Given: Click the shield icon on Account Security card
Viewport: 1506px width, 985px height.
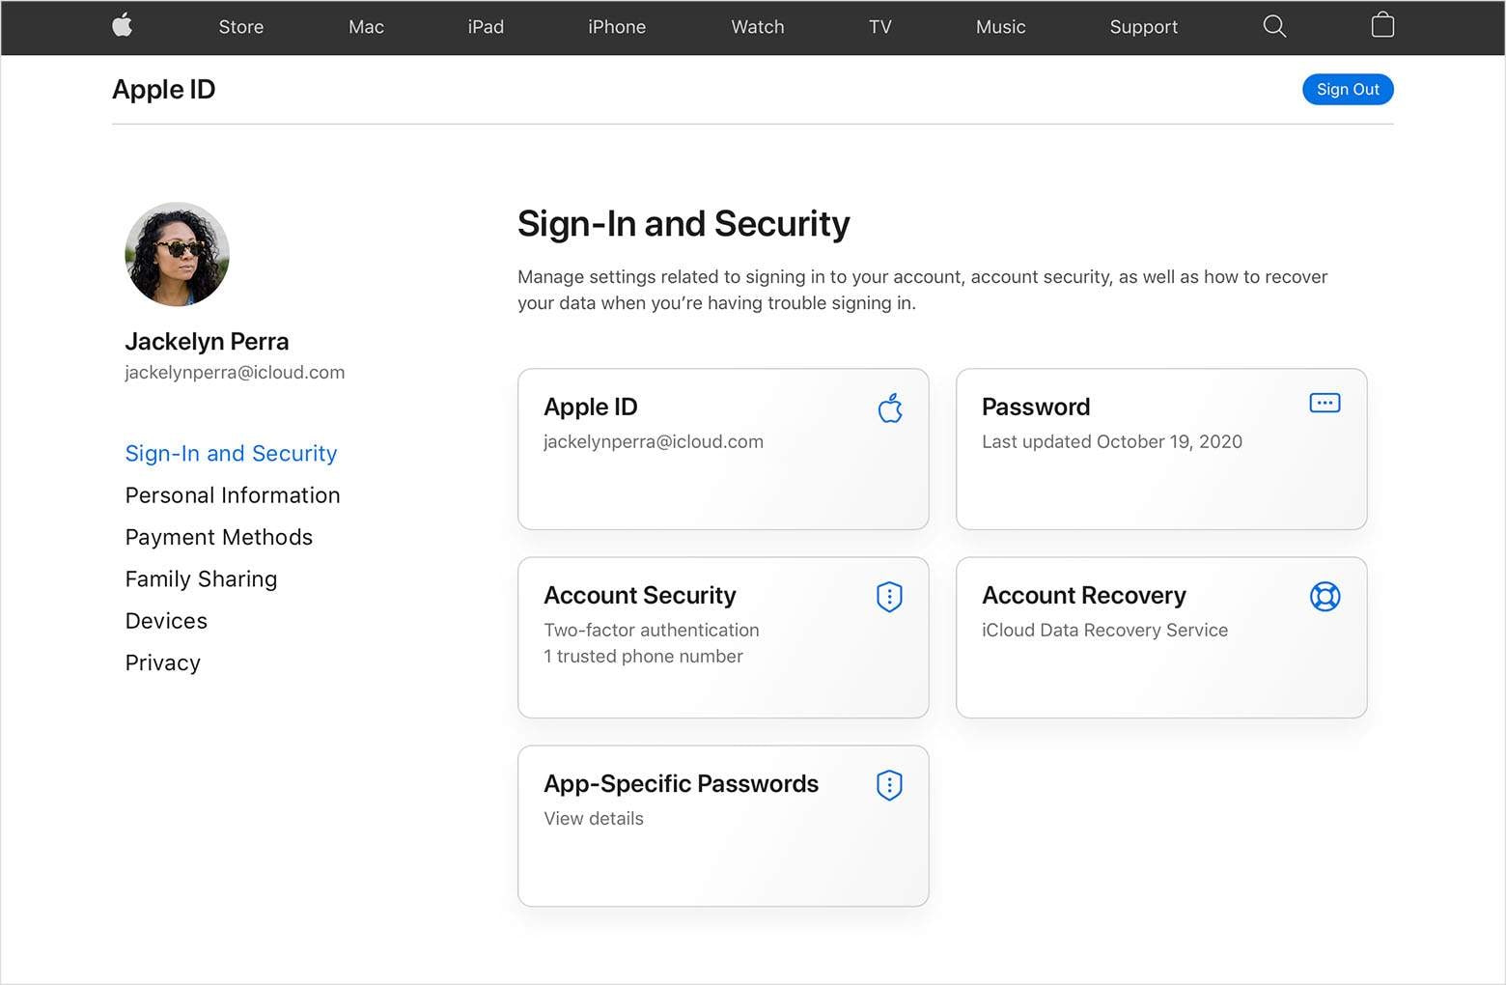Looking at the screenshot, I should (888, 597).
